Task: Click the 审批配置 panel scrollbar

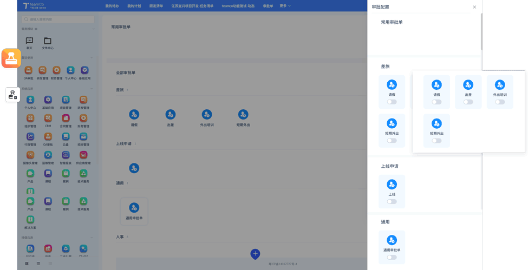Action: [481, 32]
